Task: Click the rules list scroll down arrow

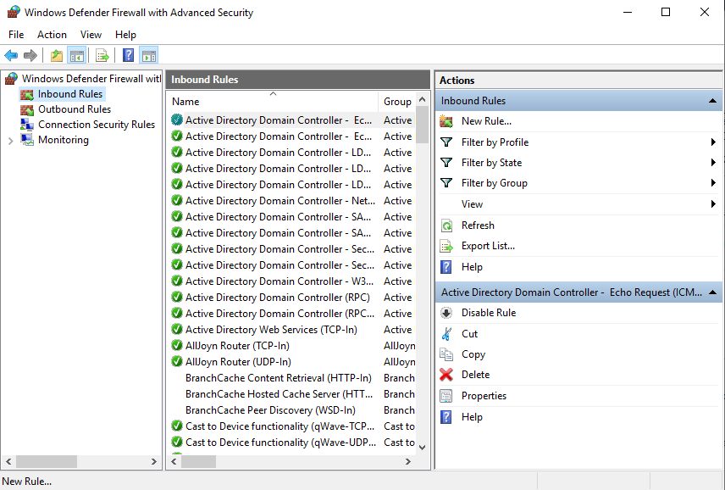Action: (423, 447)
